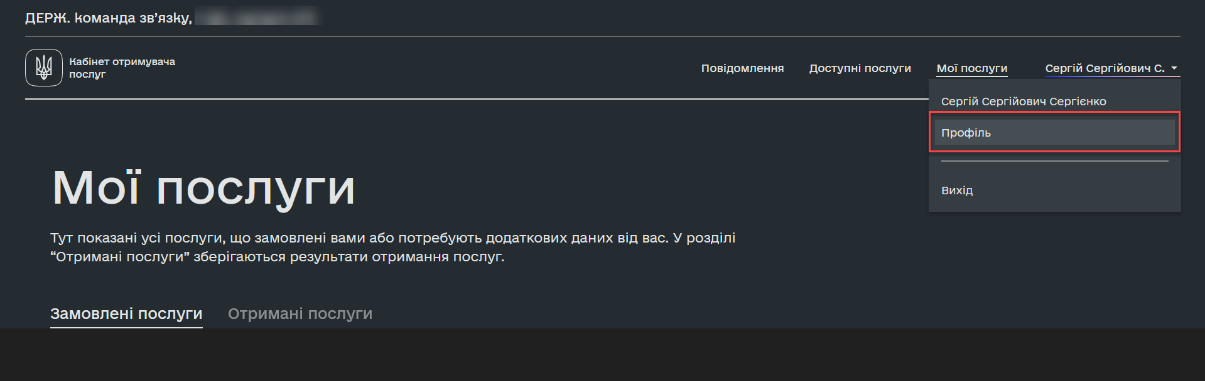Click the quoted “Отримані послуги” text in description
This screenshot has width=1205, height=381.
coord(120,257)
